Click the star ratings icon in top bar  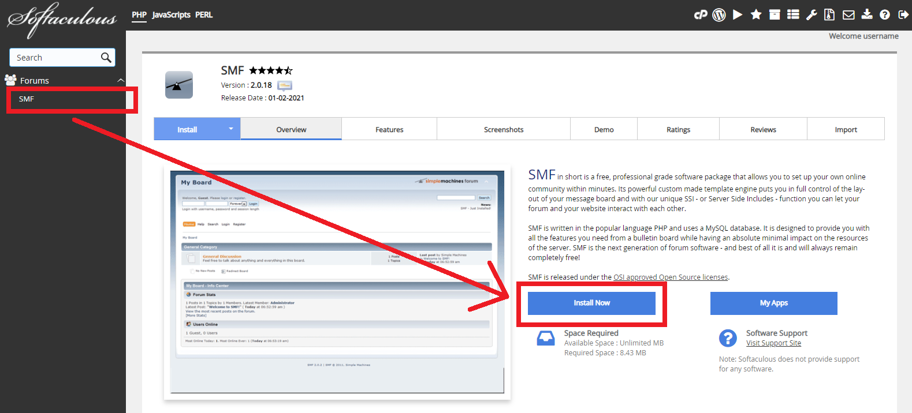pyautogui.click(x=756, y=15)
